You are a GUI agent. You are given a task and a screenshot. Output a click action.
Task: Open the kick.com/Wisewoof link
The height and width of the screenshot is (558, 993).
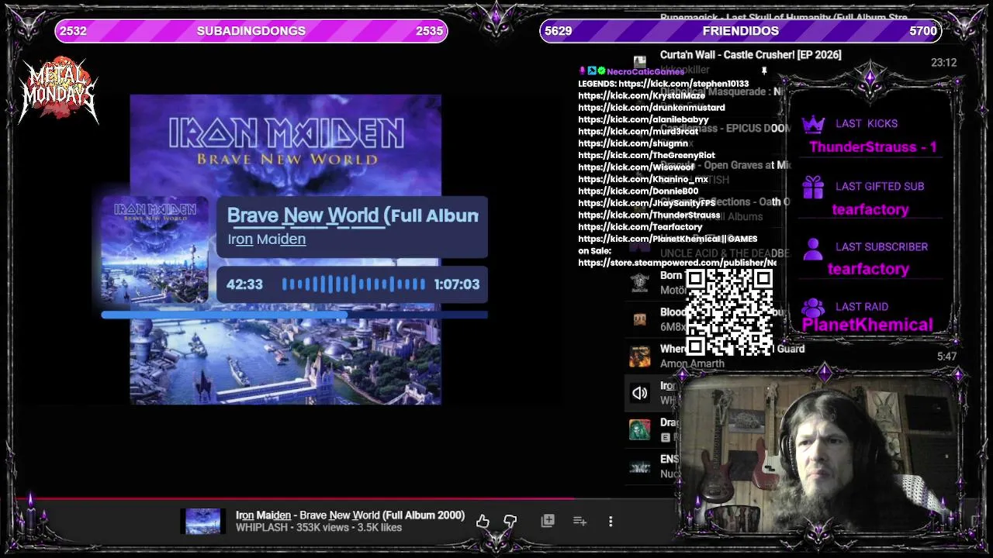636,167
